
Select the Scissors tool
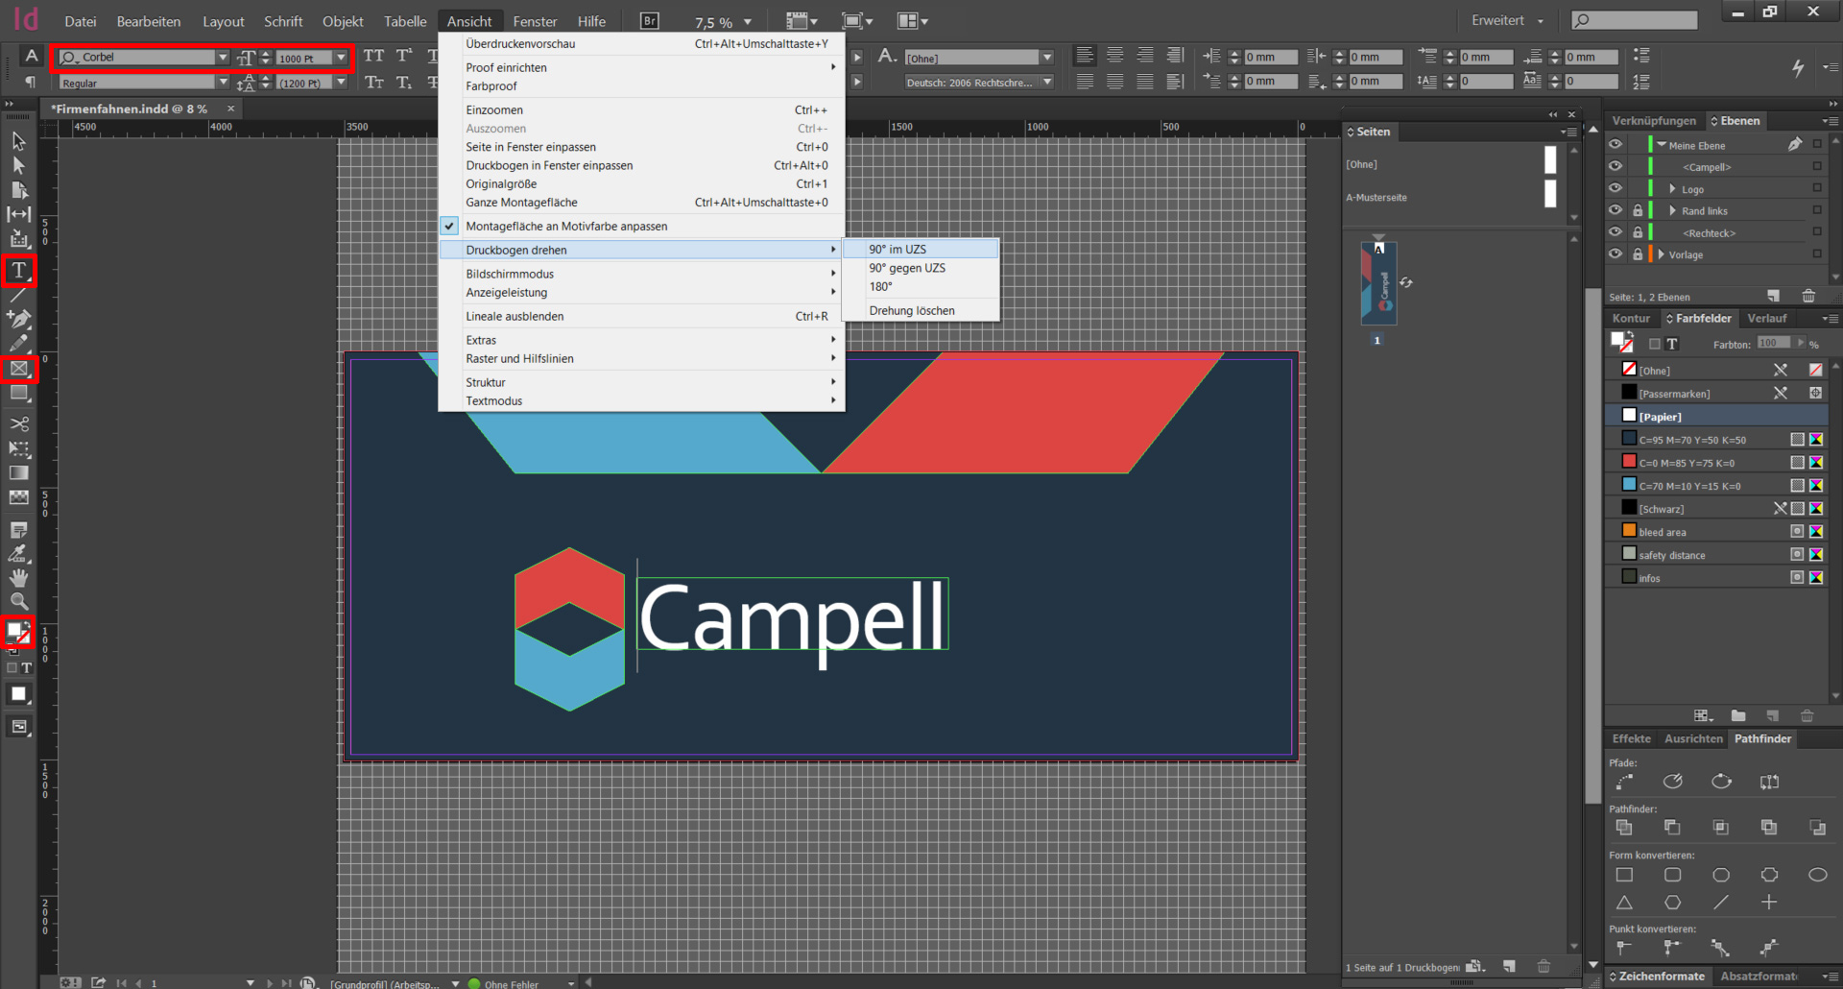point(19,423)
